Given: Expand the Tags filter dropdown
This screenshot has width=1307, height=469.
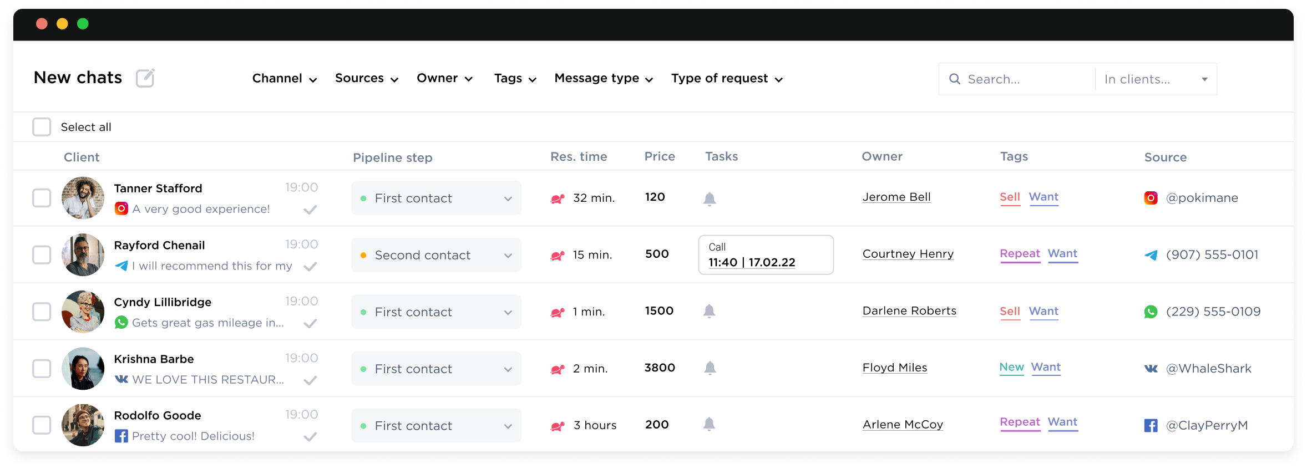Looking at the screenshot, I should tap(515, 79).
